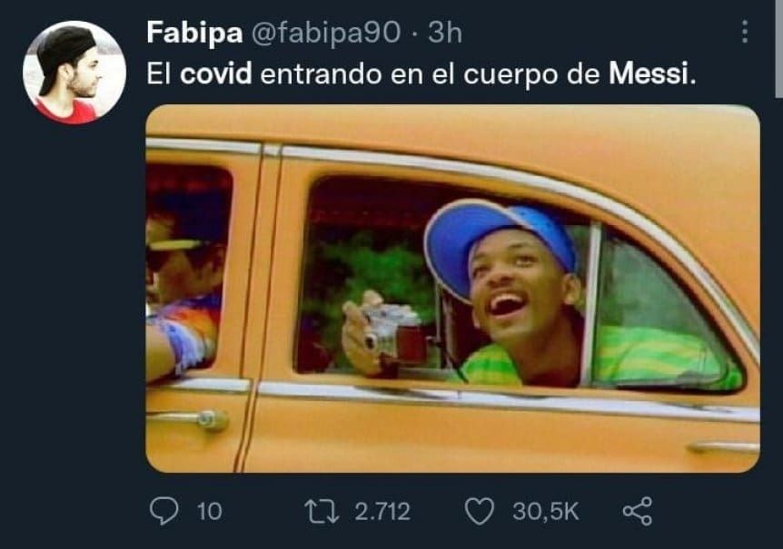Open the share icon next to likes
783x549 pixels.
point(638,511)
